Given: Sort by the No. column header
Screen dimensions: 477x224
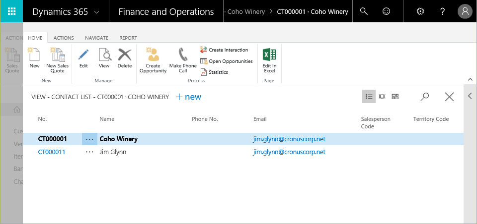Looking at the screenshot, I should click(43, 119).
